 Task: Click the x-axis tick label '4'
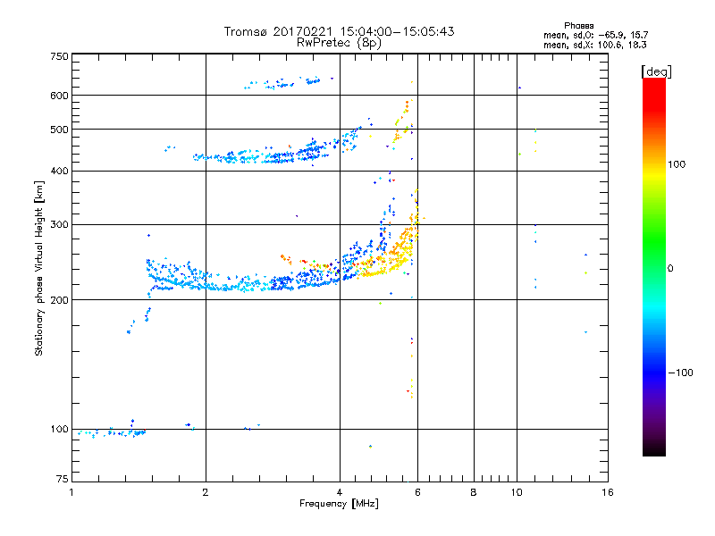coord(340,492)
